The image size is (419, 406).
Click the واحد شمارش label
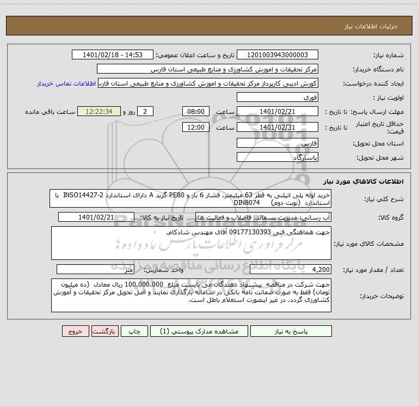coord(164,270)
